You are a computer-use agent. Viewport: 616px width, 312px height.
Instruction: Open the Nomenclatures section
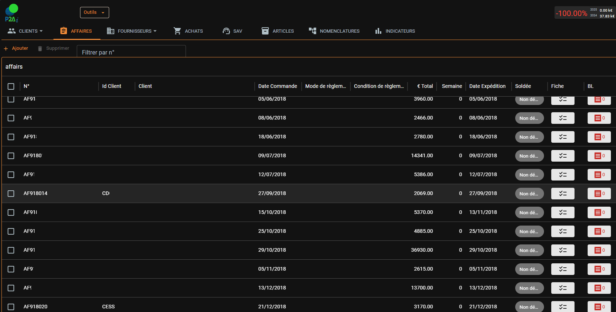click(334, 31)
